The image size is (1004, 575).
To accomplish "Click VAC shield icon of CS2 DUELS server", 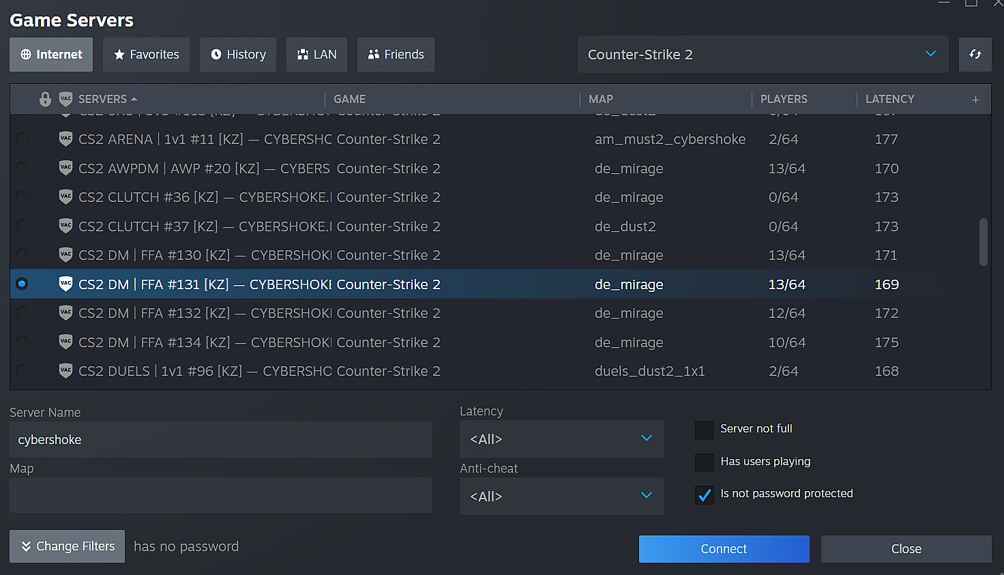I will coord(65,371).
